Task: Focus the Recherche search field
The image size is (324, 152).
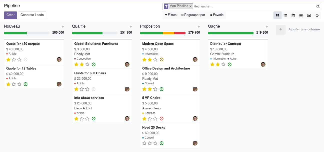Action: [x=254, y=6]
